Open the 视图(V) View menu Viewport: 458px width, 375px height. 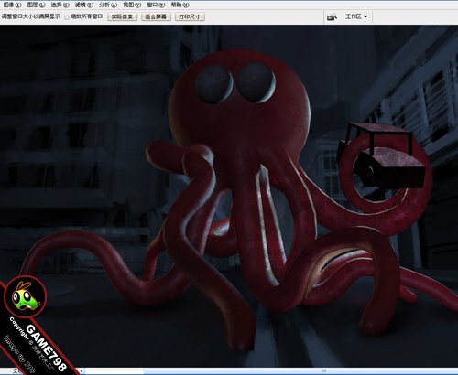132,5
